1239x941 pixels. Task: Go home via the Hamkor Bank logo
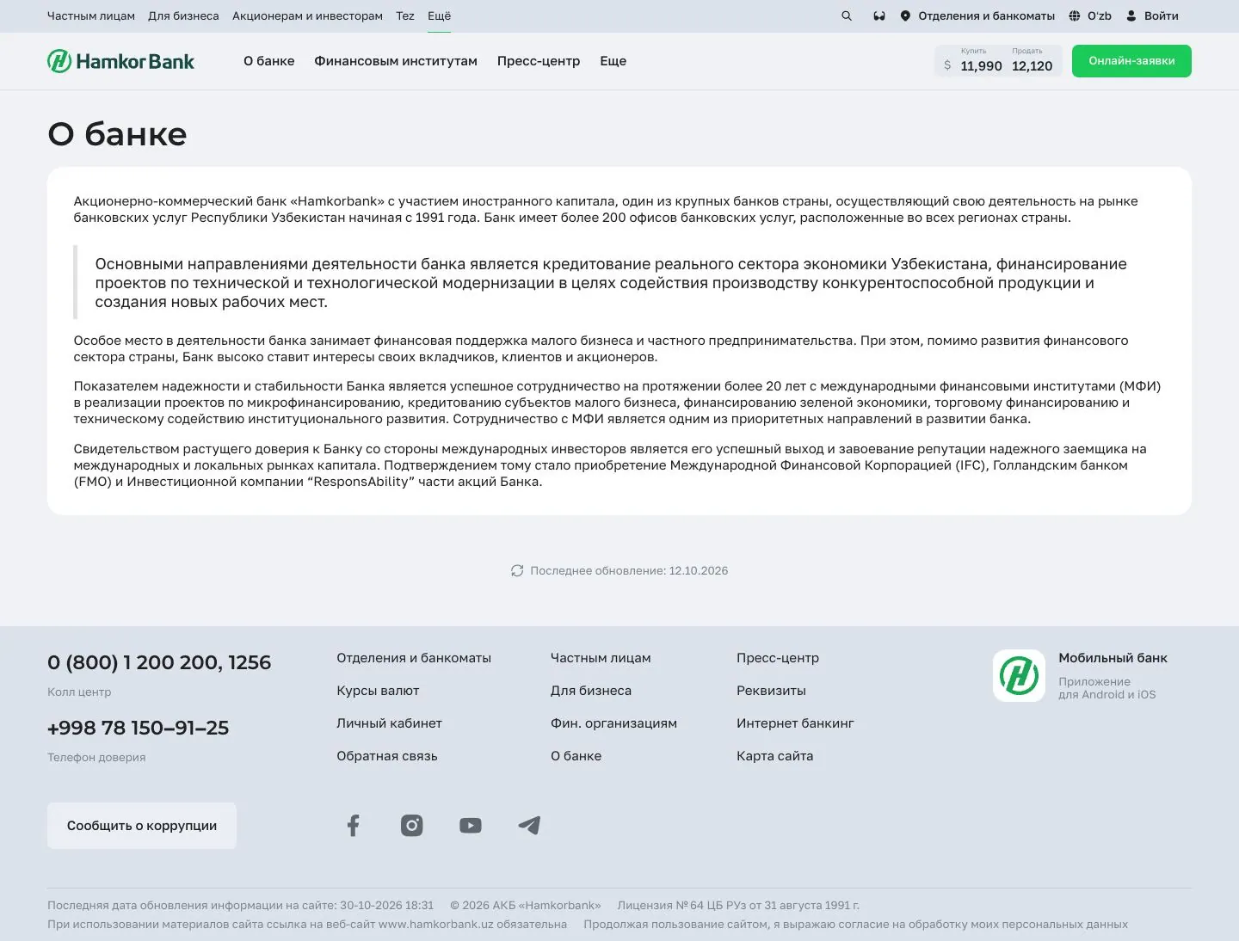(120, 61)
